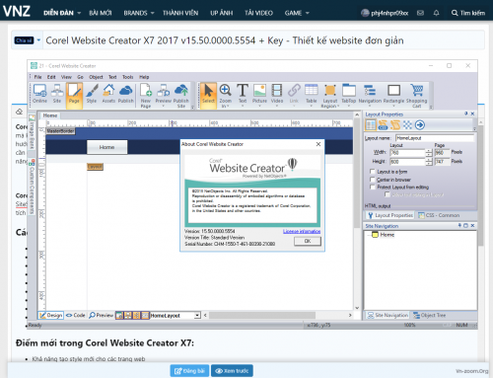The image size is (493, 378).
Task: Open the Assets house icon
Action: pos(108,94)
